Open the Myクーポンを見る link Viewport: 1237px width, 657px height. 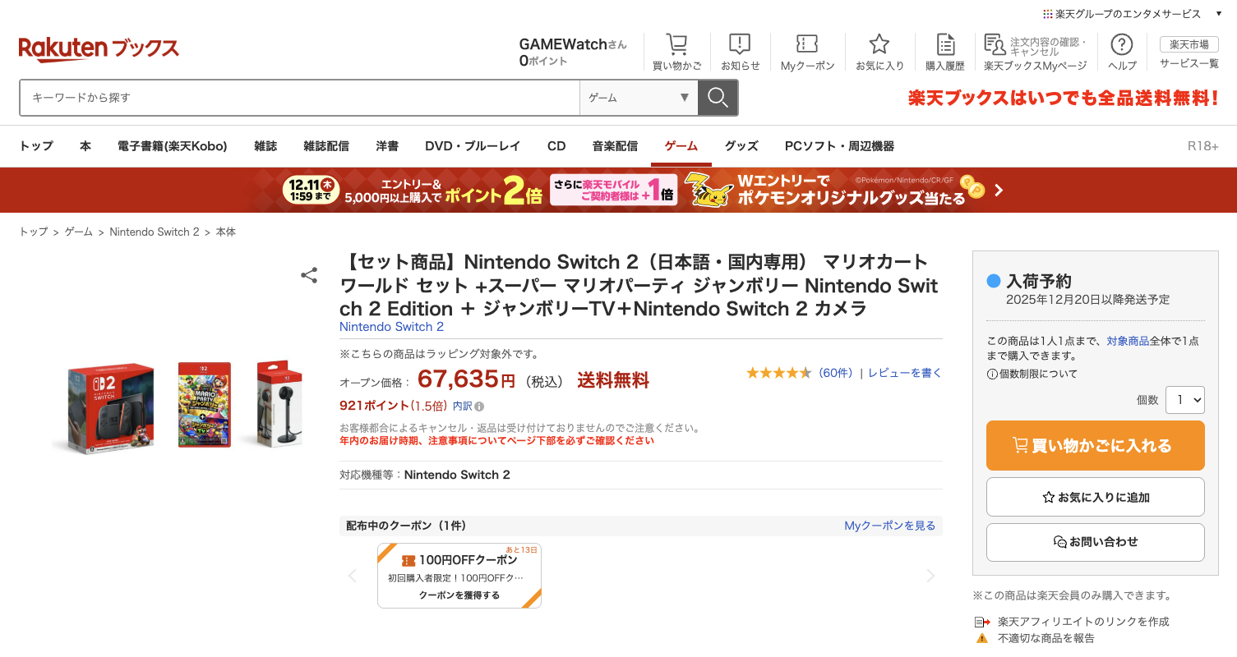[x=890, y=526]
